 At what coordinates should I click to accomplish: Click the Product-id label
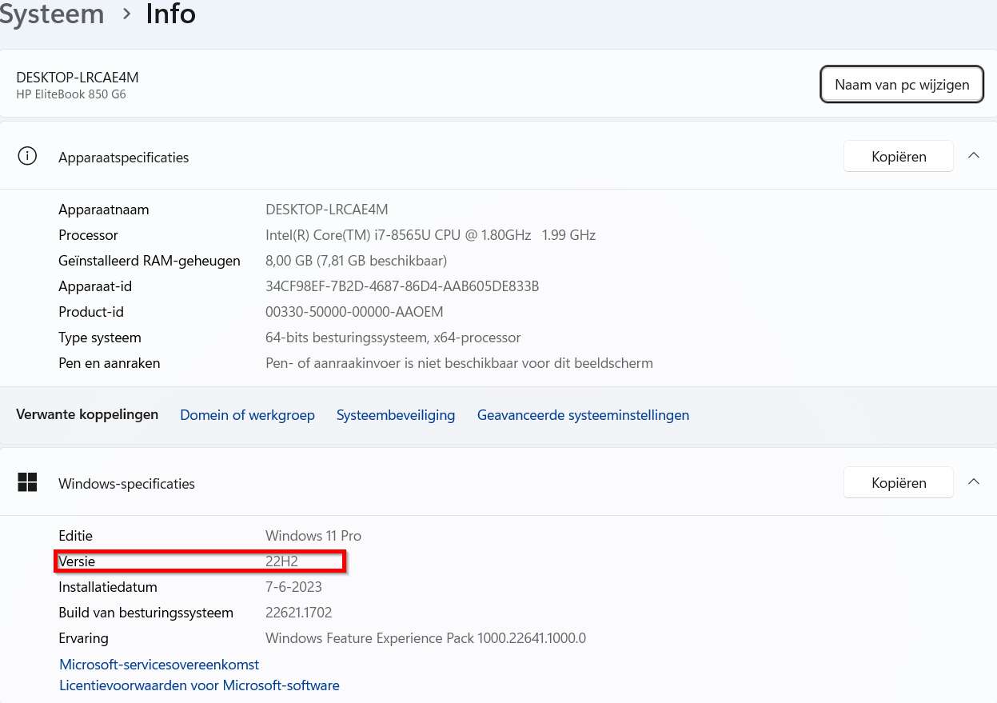[91, 312]
